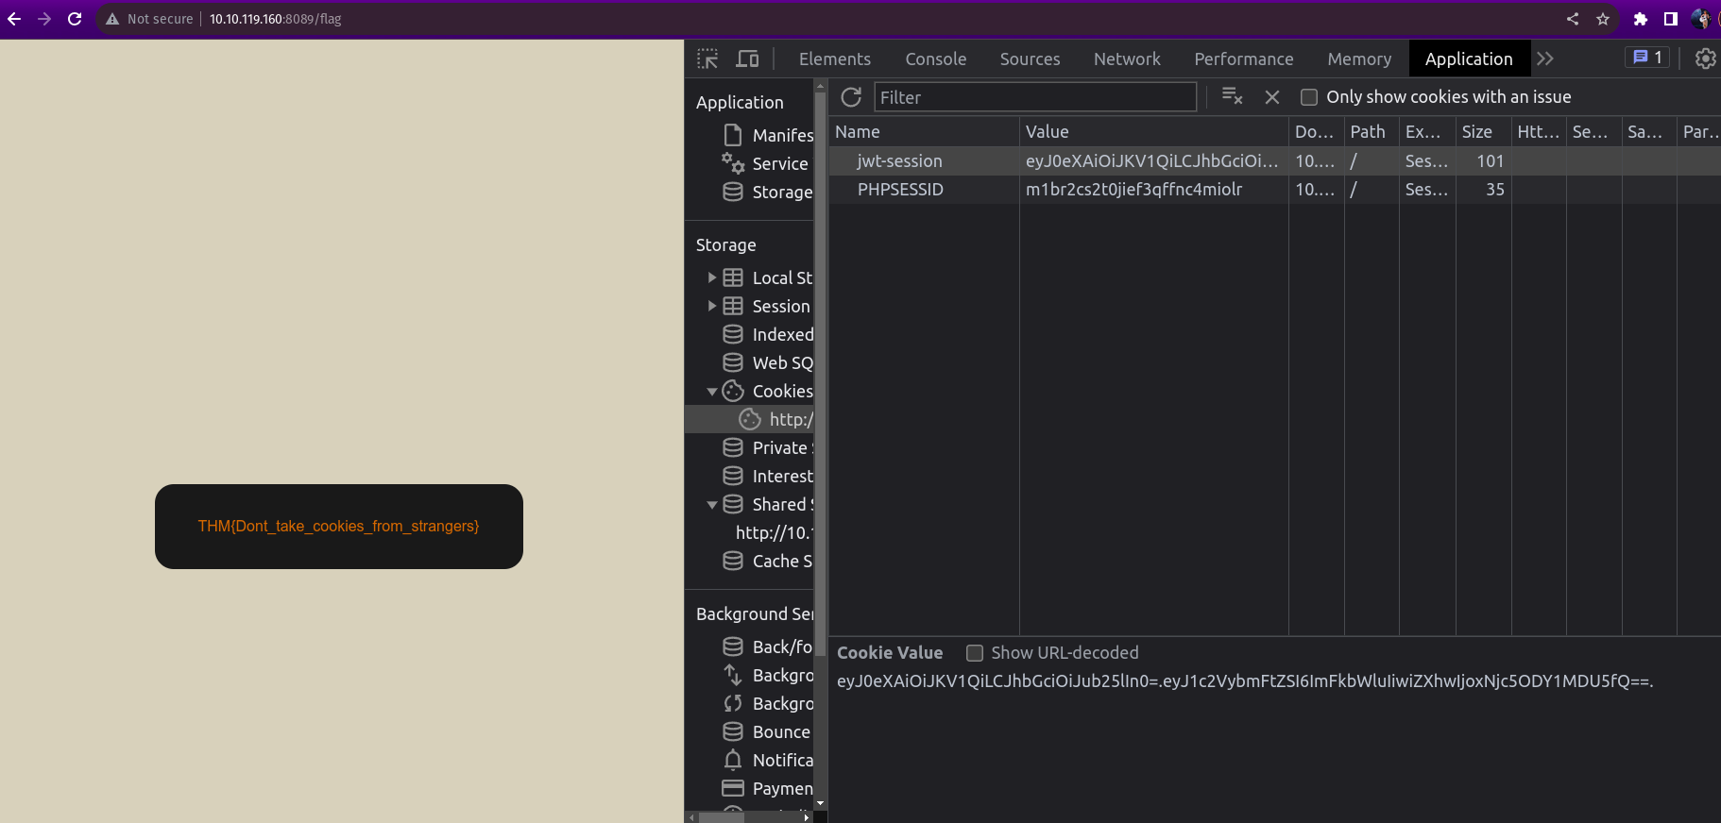Click the share page icon
This screenshot has width=1721, height=823.
[x=1573, y=19]
